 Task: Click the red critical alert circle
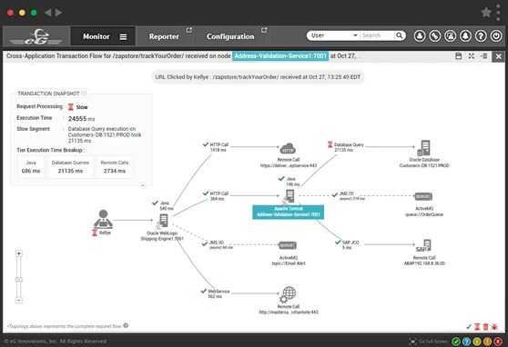(498, 342)
